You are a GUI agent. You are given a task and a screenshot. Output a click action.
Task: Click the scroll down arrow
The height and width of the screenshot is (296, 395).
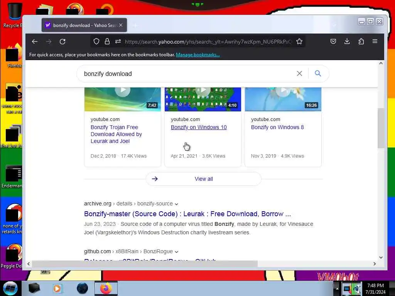click(x=381, y=257)
